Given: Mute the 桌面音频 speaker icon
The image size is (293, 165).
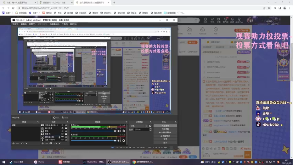Looking at the screenshot, I should click(x=119, y=140).
